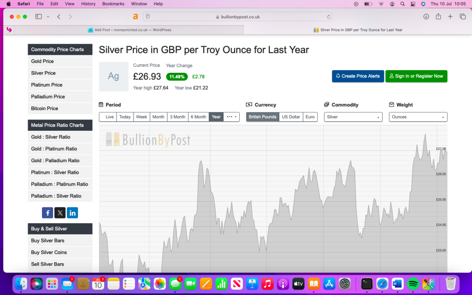472x295 pixels.
Task: Click the X (Twitter) share icon
Action: (x=60, y=212)
